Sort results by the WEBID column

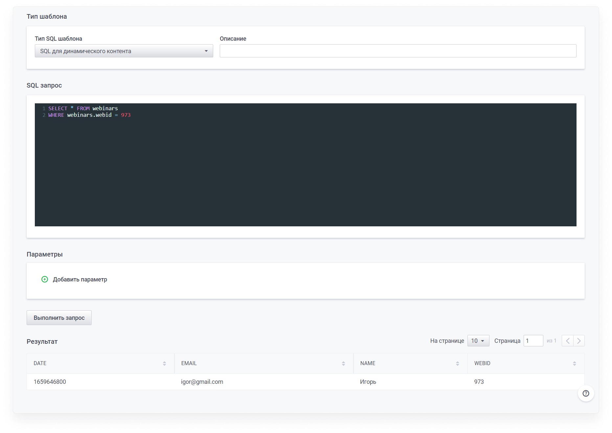(574, 363)
